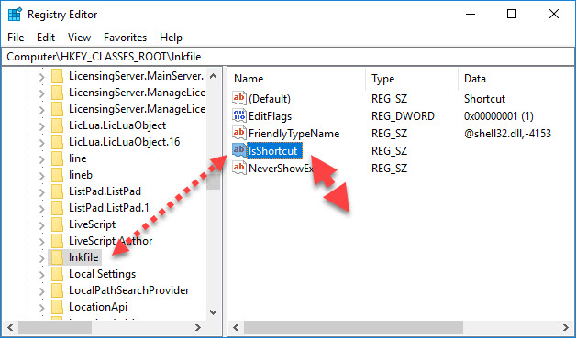Expand the LocalPathSearchProvider key
Viewport: 576px width, 338px height.
[x=42, y=291]
